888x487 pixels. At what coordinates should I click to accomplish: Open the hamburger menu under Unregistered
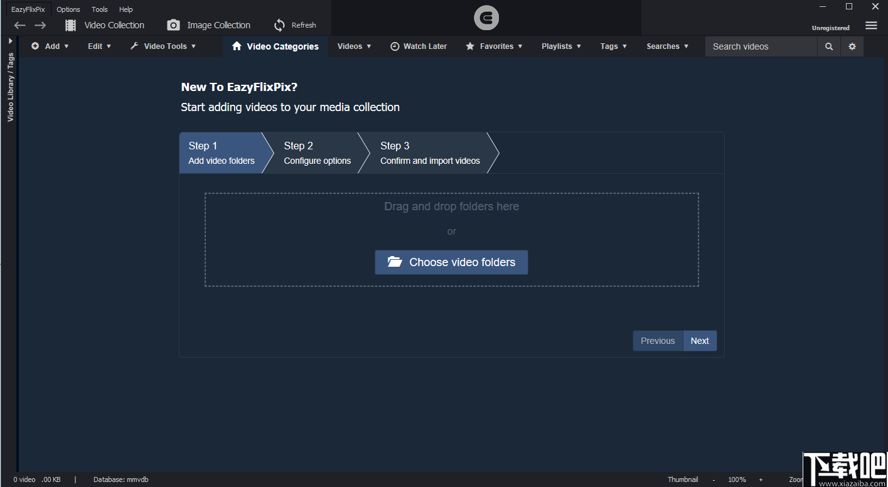(871, 26)
